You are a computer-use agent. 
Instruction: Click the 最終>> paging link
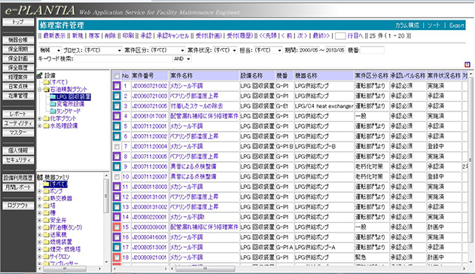321,35
